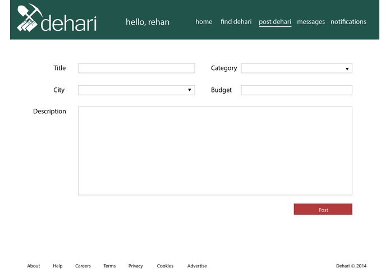Open the About footer link

34,266
